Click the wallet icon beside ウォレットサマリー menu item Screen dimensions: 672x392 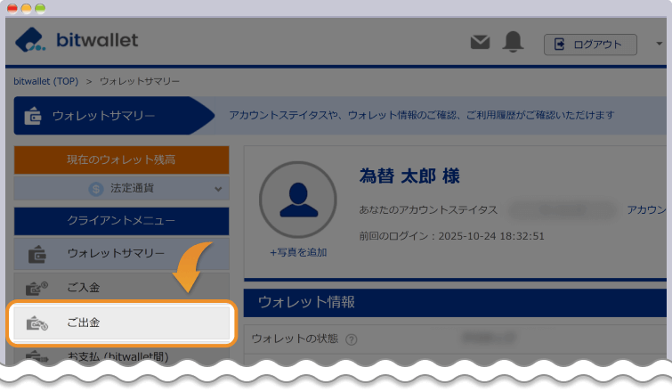click(x=37, y=254)
